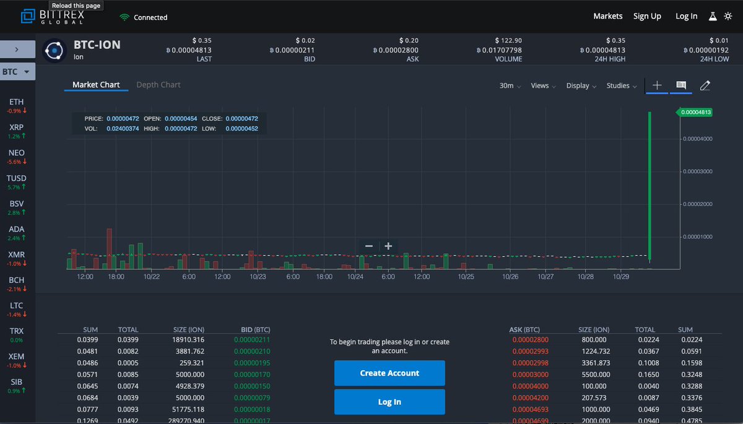This screenshot has width=743, height=424.
Task: Select SIB market in sidebar
Action: pos(17,386)
